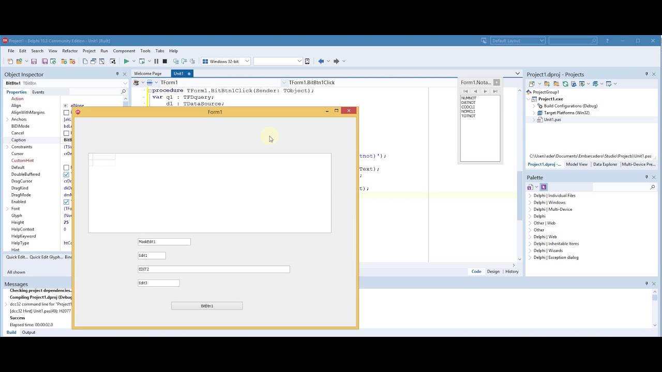662x372 pixels.
Task: Switch to the Welcome Page tab
Action: pyautogui.click(x=148, y=73)
